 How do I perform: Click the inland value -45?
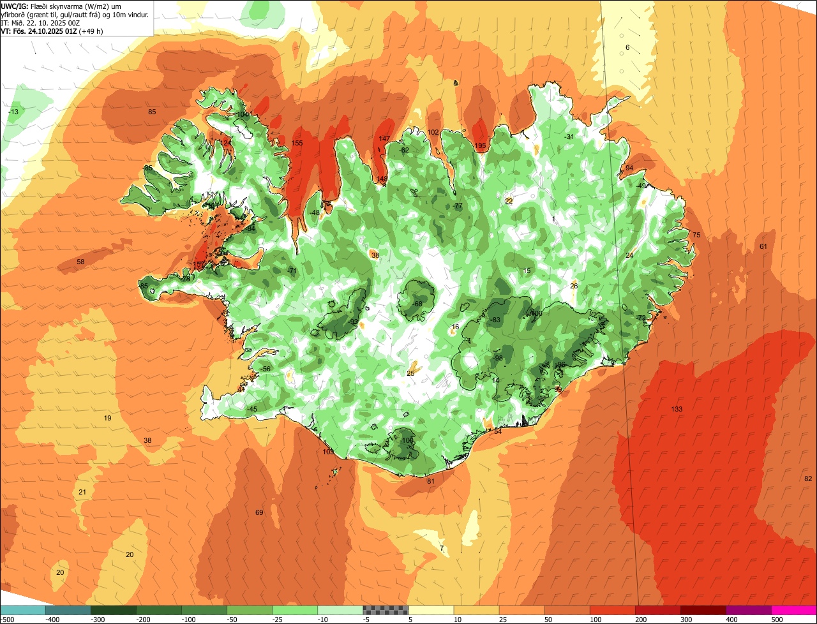(252, 409)
